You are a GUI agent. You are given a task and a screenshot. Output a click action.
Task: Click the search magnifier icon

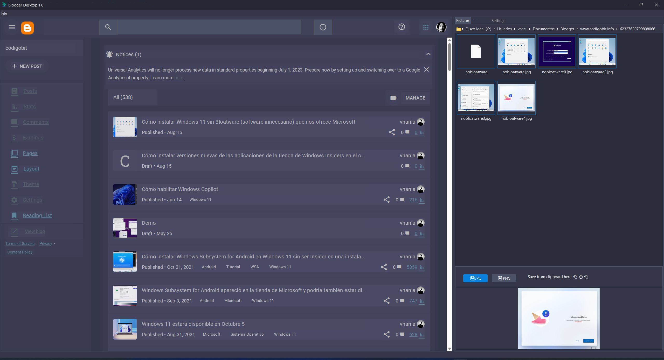point(108,27)
